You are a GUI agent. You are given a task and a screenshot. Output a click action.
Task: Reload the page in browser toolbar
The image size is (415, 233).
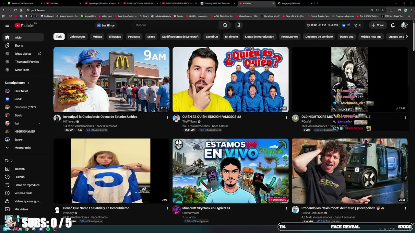(x=15, y=10)
